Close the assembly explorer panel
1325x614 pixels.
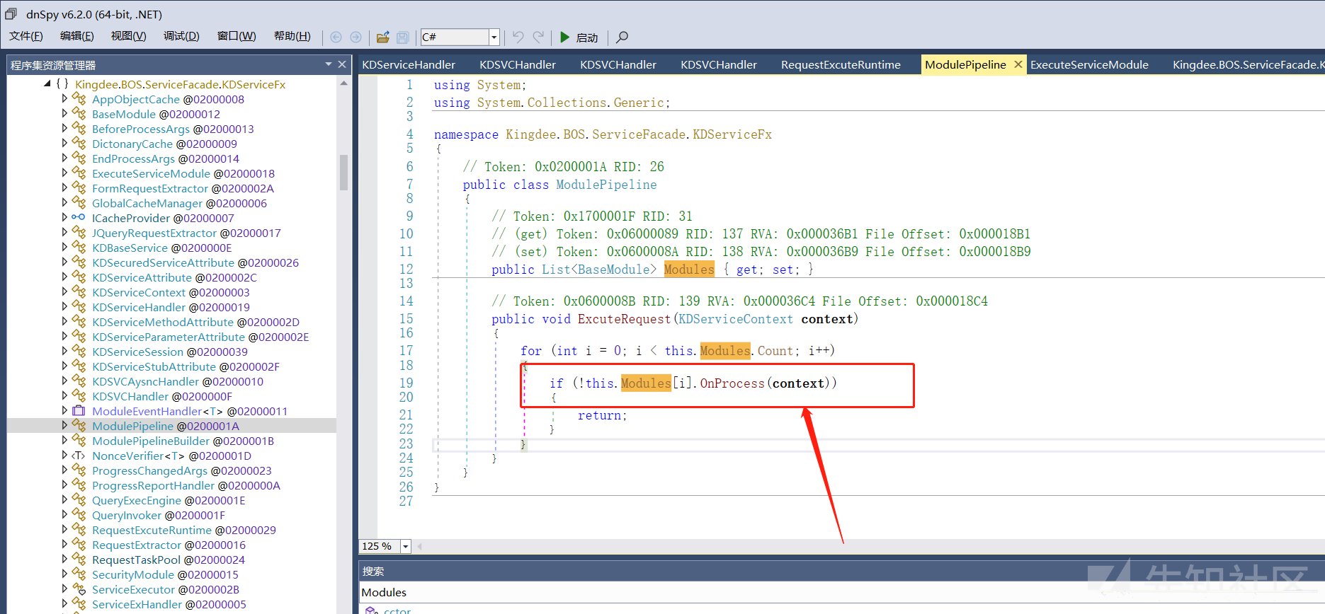click(342, 64)
